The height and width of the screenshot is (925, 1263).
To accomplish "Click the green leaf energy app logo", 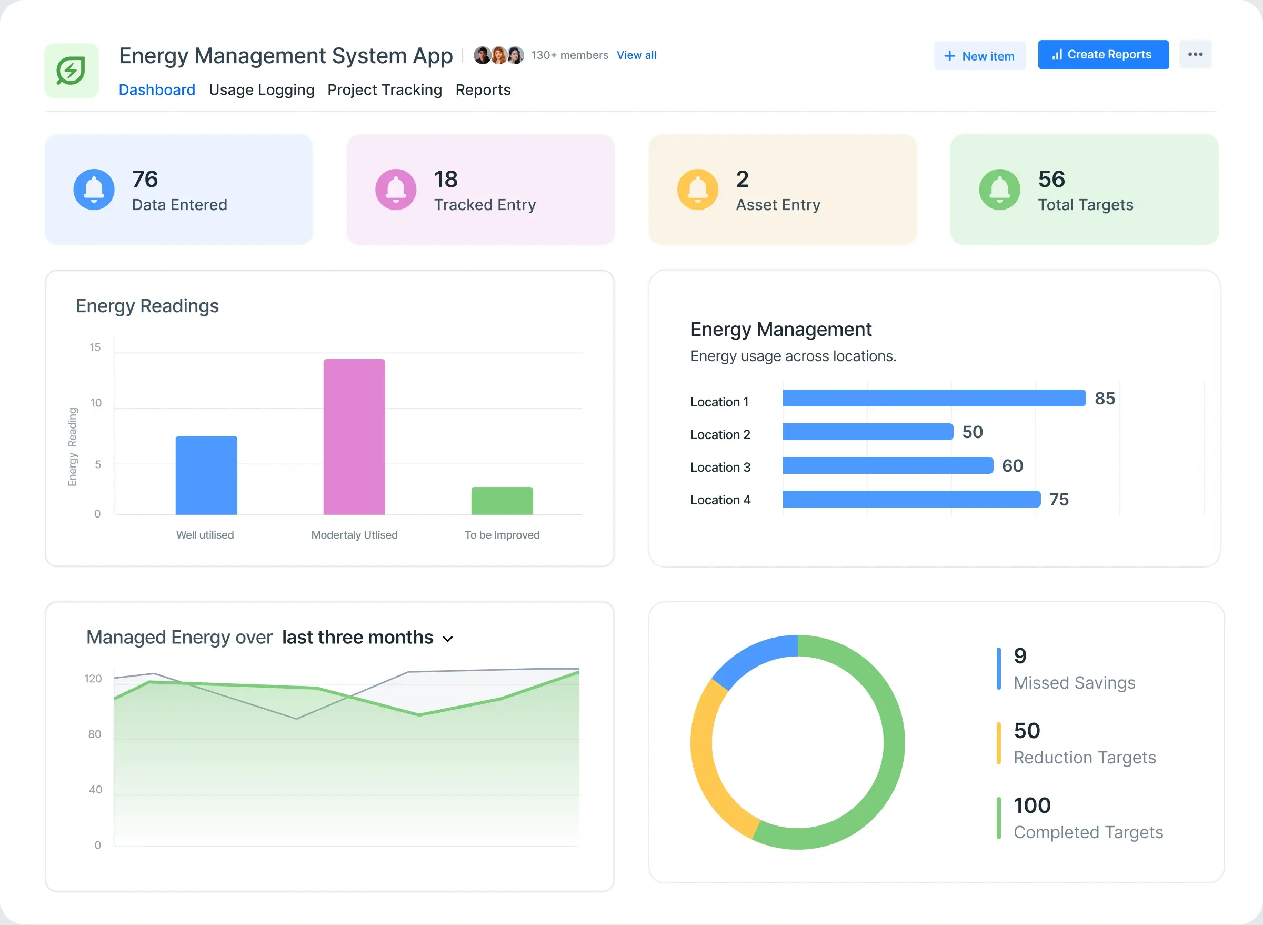I will pyautogui.click(x=71, y=71).
